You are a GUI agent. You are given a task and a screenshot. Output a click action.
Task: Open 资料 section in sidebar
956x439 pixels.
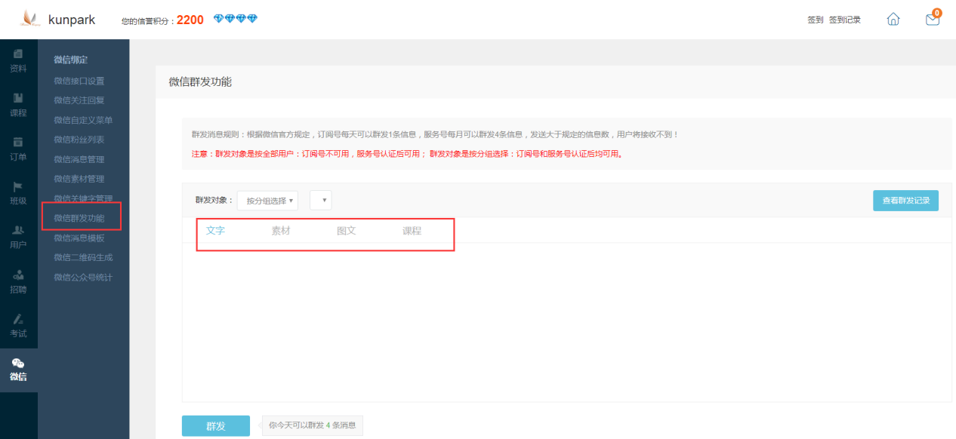[18, 61]
